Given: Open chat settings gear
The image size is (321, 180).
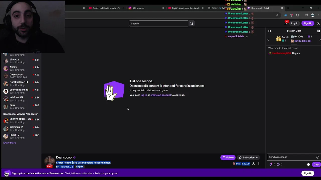Looking at the screenshot, I should [x=308, y=164].
